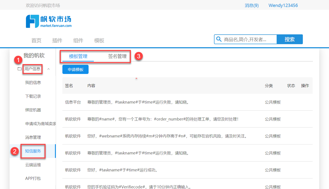Click the 申请模板 button

click(75, 69)
